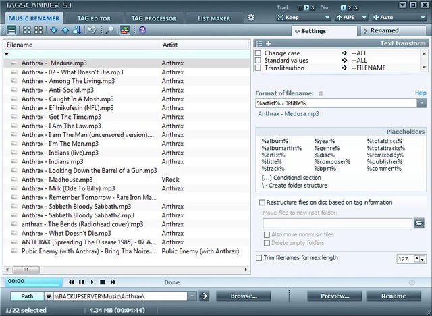432x316 pixels.
Task: Click the select-all grid icon
Action: [x=27, y=30]
